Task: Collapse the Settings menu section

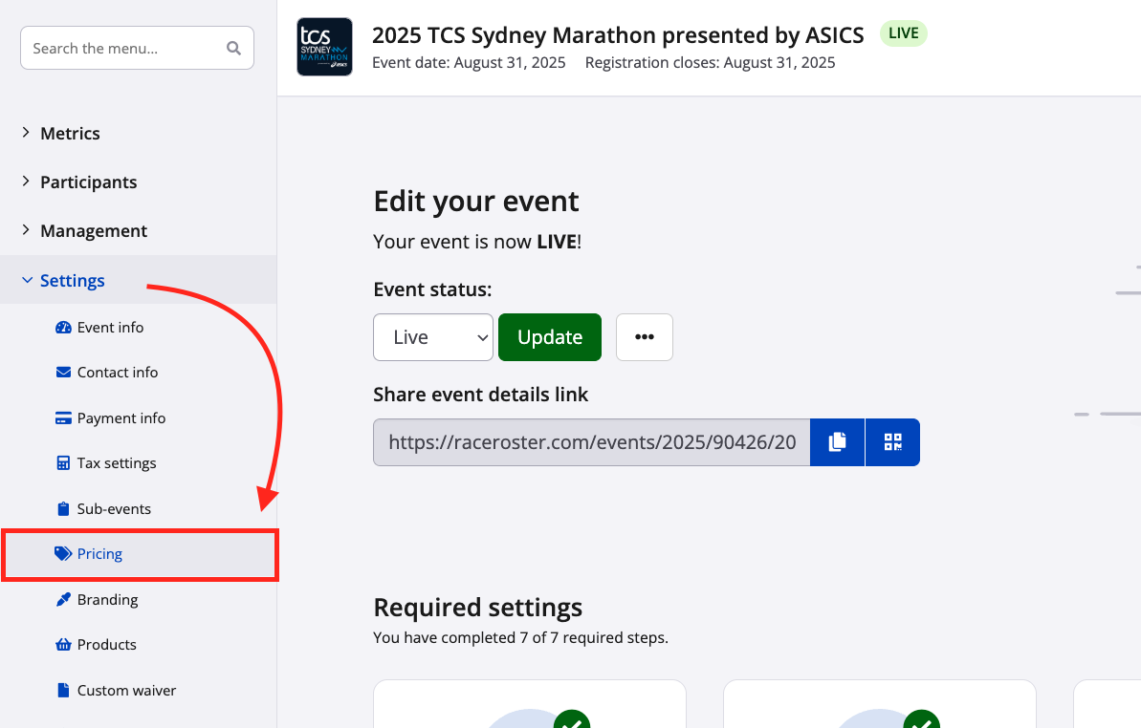Action: pyautogui.click(x=72, y=281)
